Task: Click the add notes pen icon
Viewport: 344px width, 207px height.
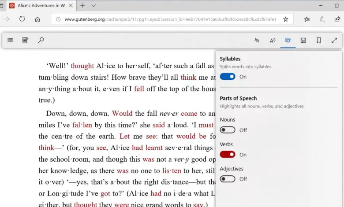Action: point(322,19)
